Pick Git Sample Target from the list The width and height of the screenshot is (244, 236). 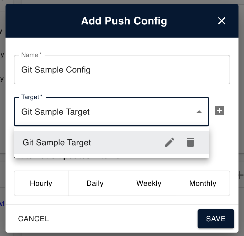(x=57, y=142)
